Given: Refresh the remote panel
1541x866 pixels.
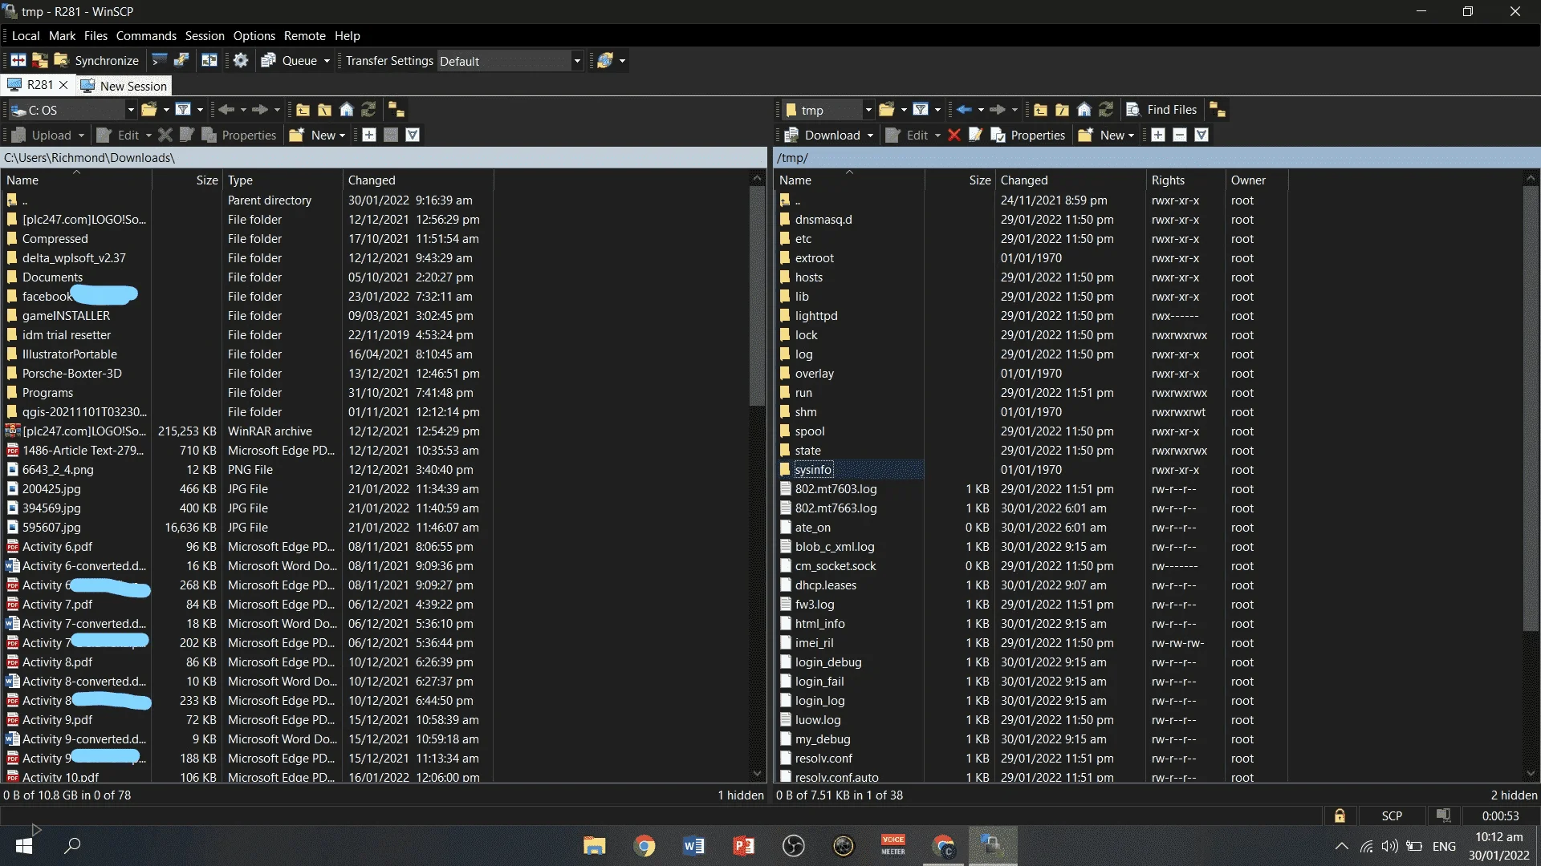Looking at the screenshot, I should [x=1106, y=110].
